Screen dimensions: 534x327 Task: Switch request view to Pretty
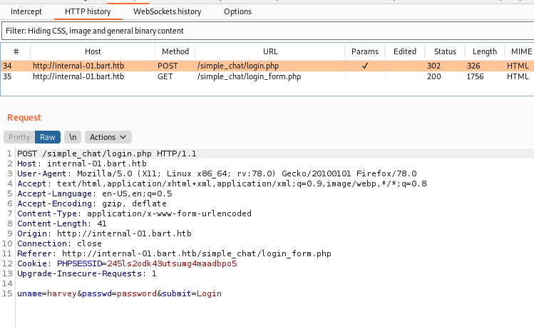click(x=19, y=137)
